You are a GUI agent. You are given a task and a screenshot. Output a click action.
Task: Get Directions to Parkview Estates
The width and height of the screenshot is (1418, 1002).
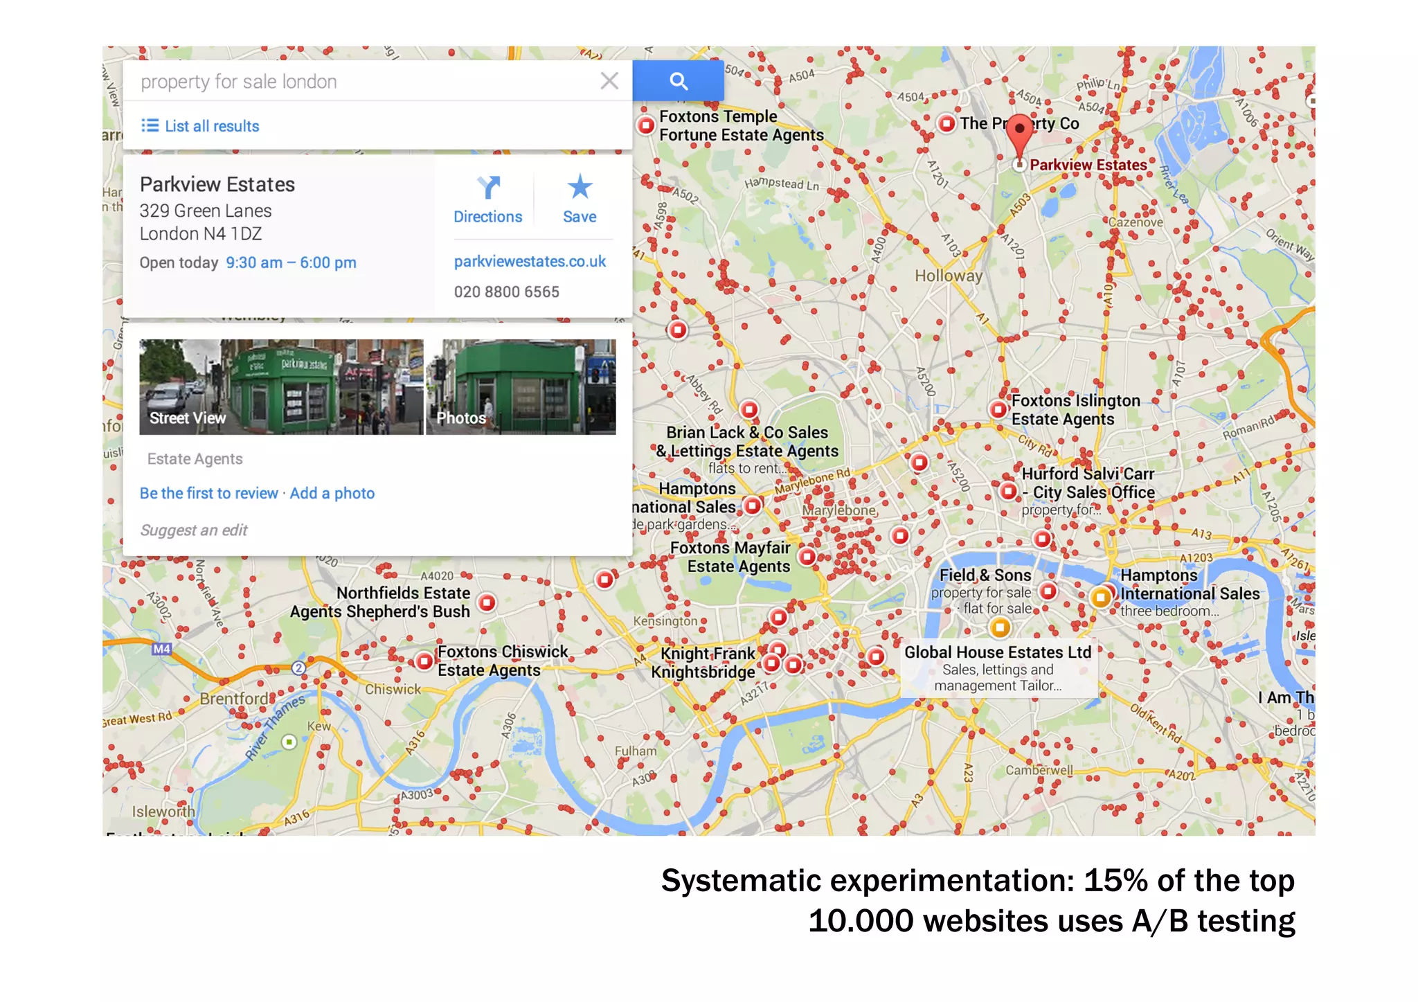pos(487,199)
